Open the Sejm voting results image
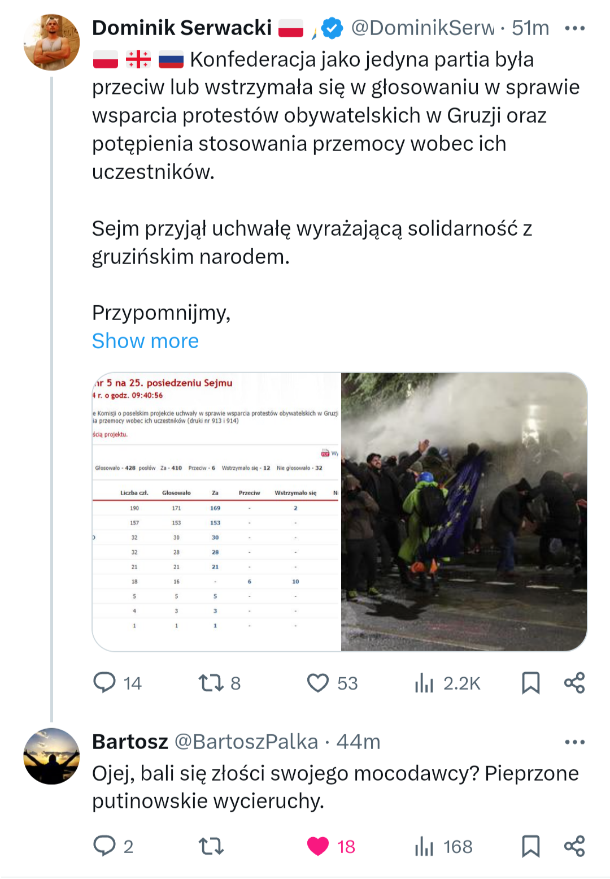The height and width of the screenshot is (879, 610). (217, 511)
